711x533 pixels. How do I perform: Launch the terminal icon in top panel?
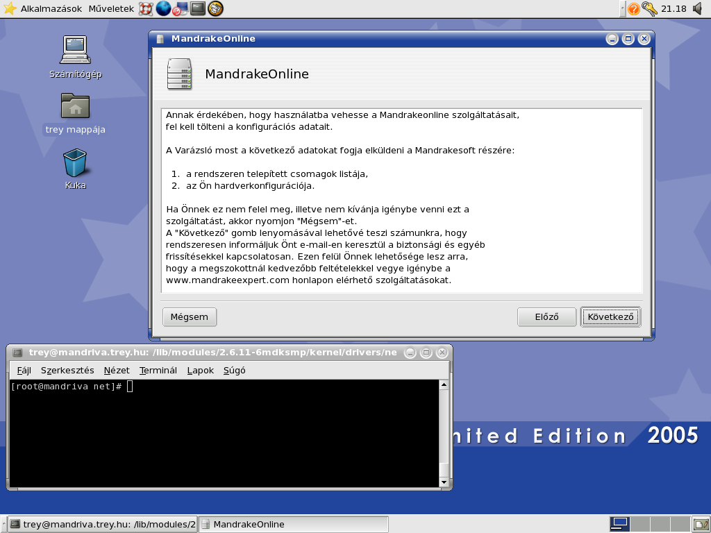tap(198, 8)
